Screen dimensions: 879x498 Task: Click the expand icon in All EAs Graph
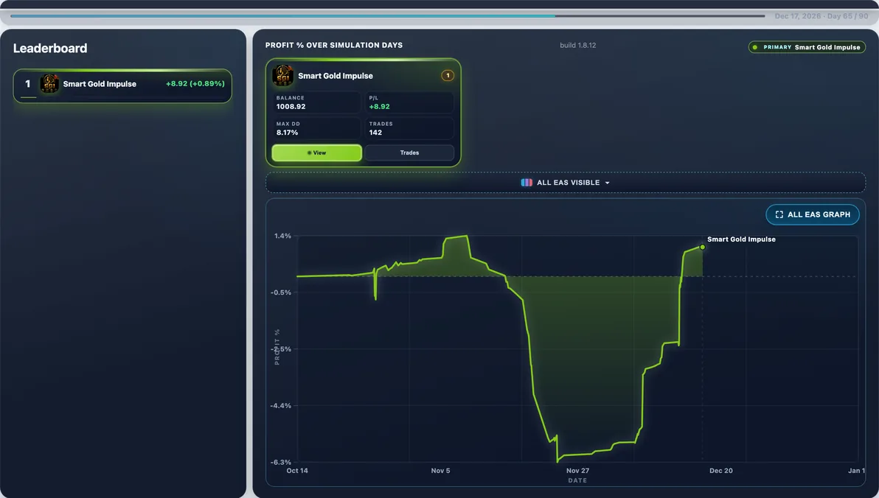pyautogui.click(x=779, y=214)
